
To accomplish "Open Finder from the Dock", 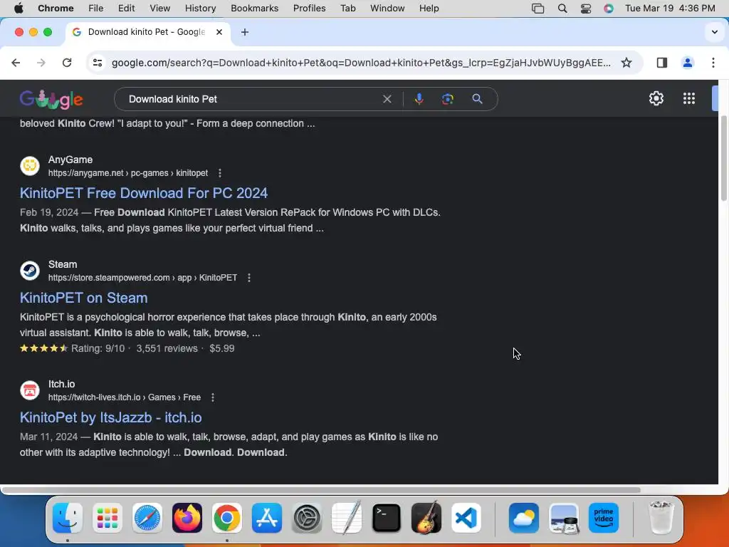I will coord(68,518).
